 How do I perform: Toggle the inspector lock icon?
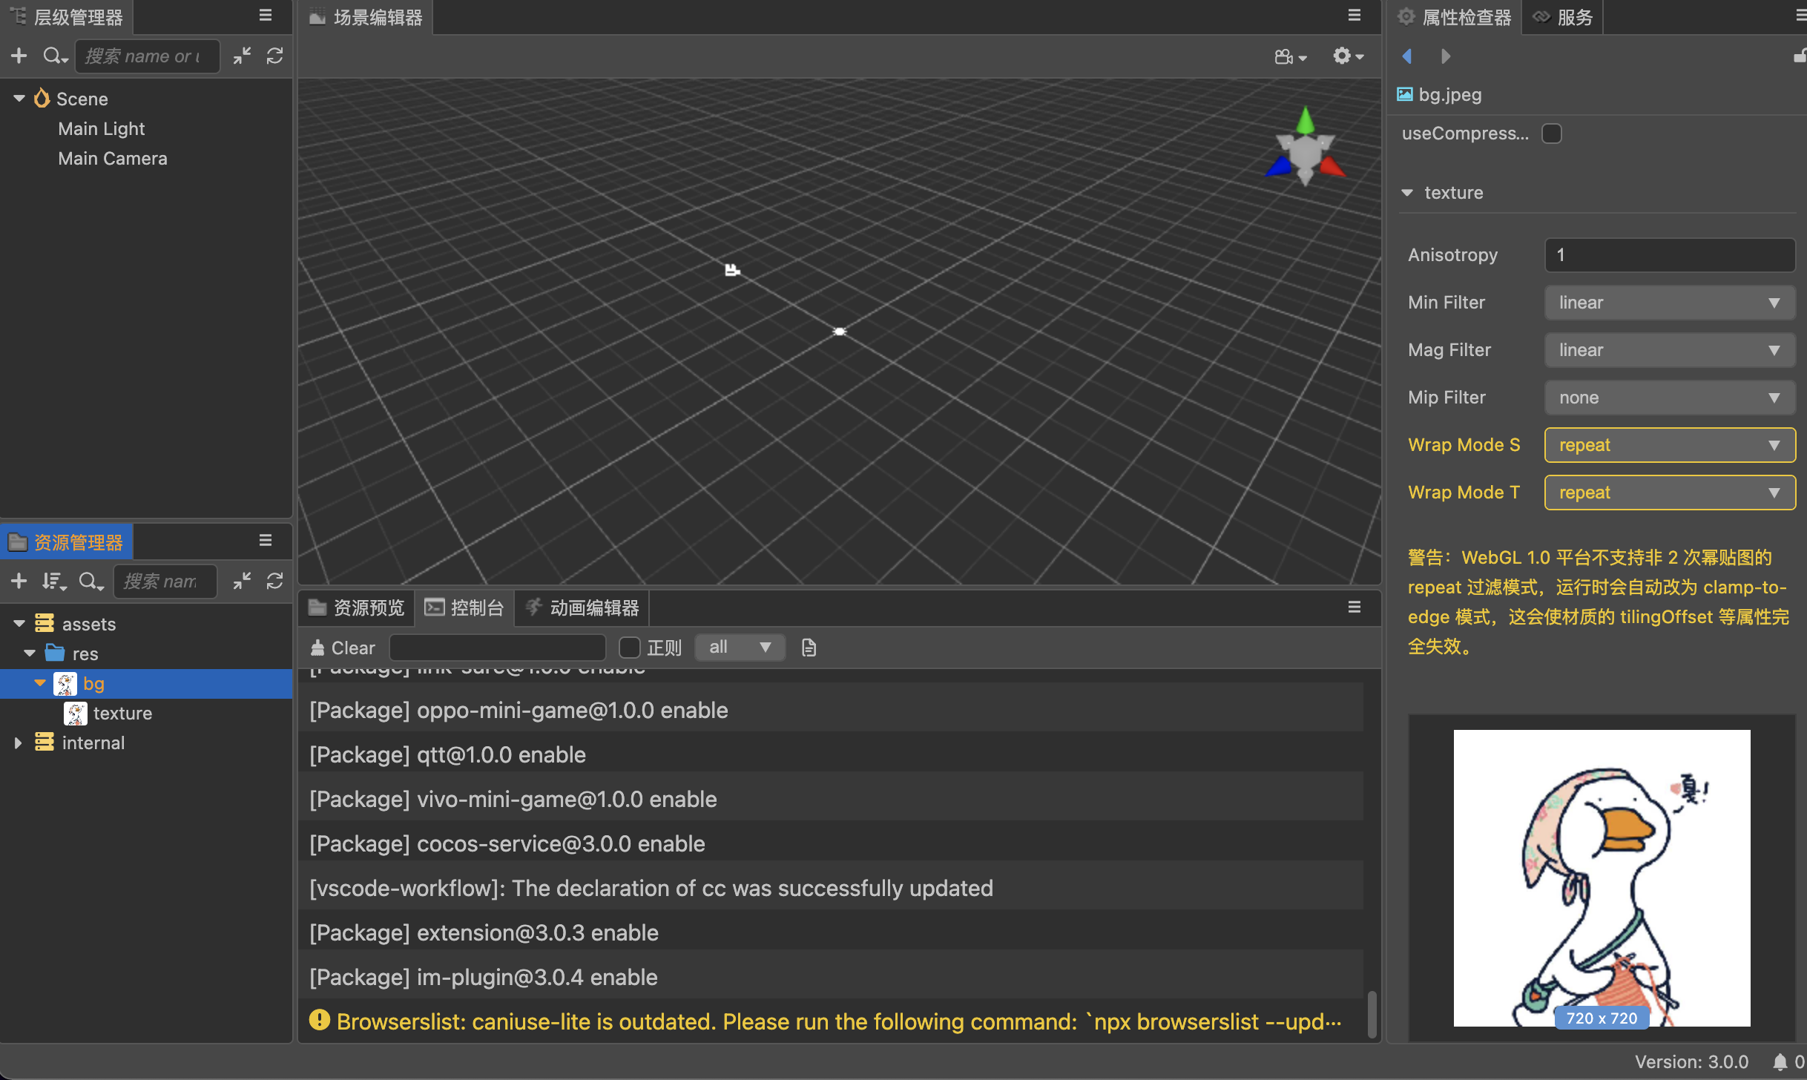click(1800, 56)
